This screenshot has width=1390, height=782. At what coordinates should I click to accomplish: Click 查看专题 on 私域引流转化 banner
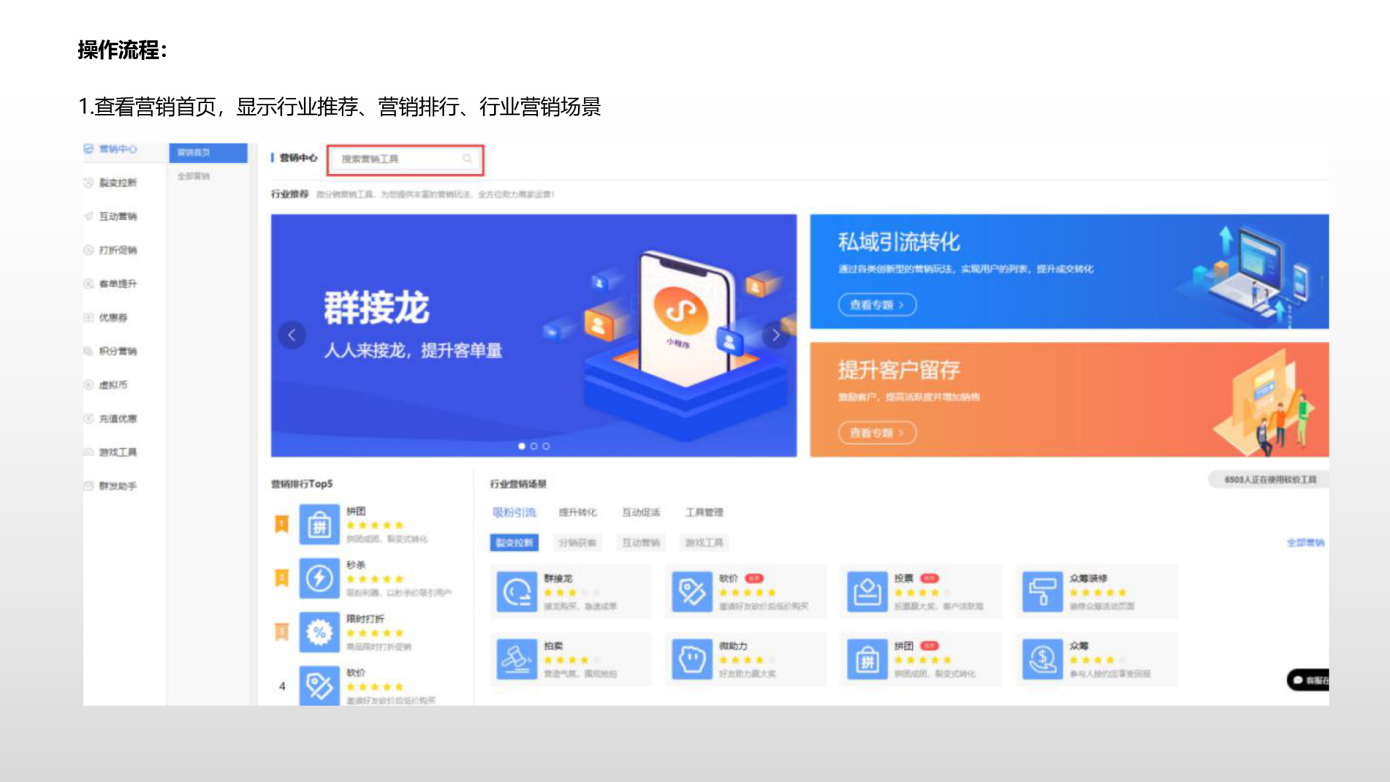[x=877, y=305]
